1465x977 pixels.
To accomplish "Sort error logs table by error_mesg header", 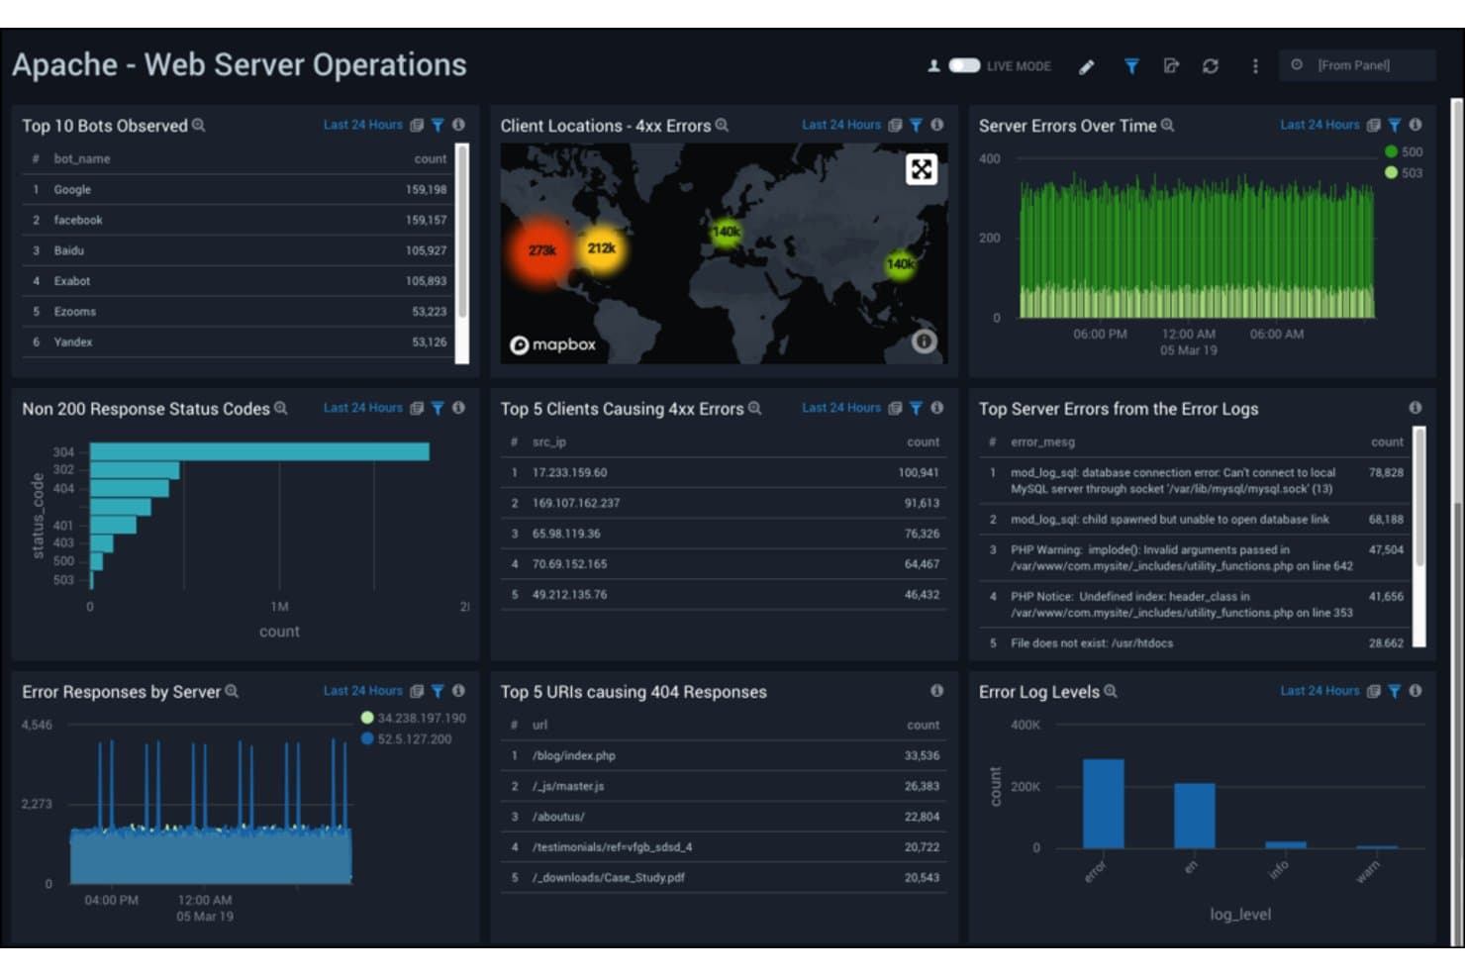I will [1042, 441].
